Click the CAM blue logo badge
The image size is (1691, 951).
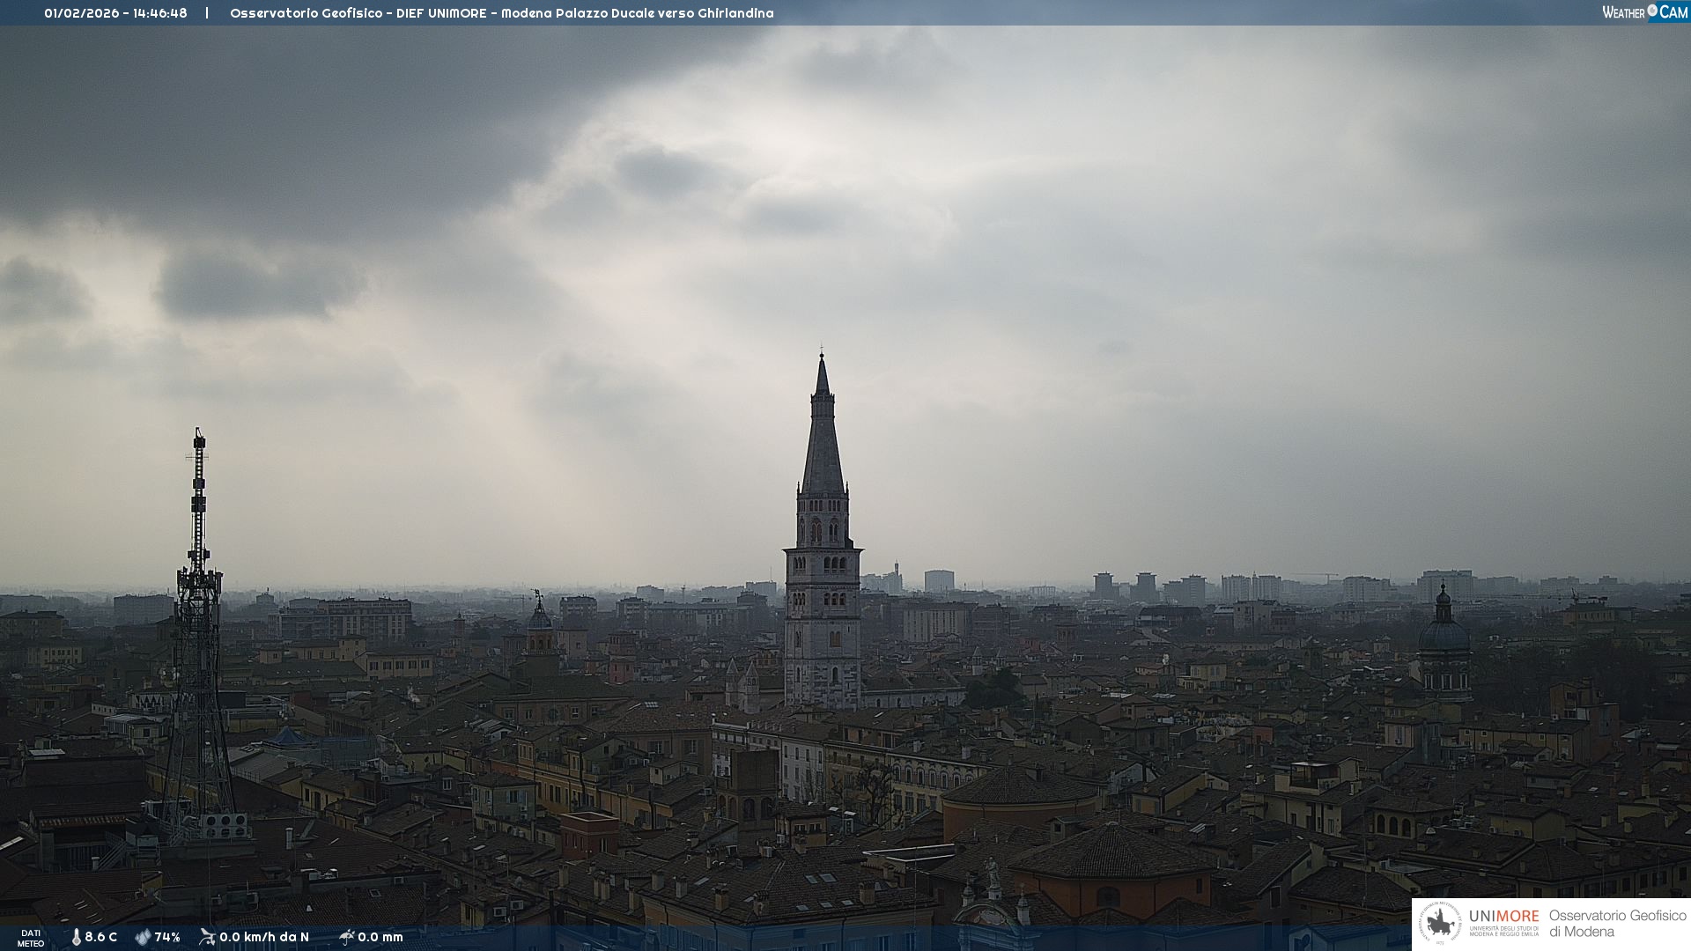point(1673,12)
